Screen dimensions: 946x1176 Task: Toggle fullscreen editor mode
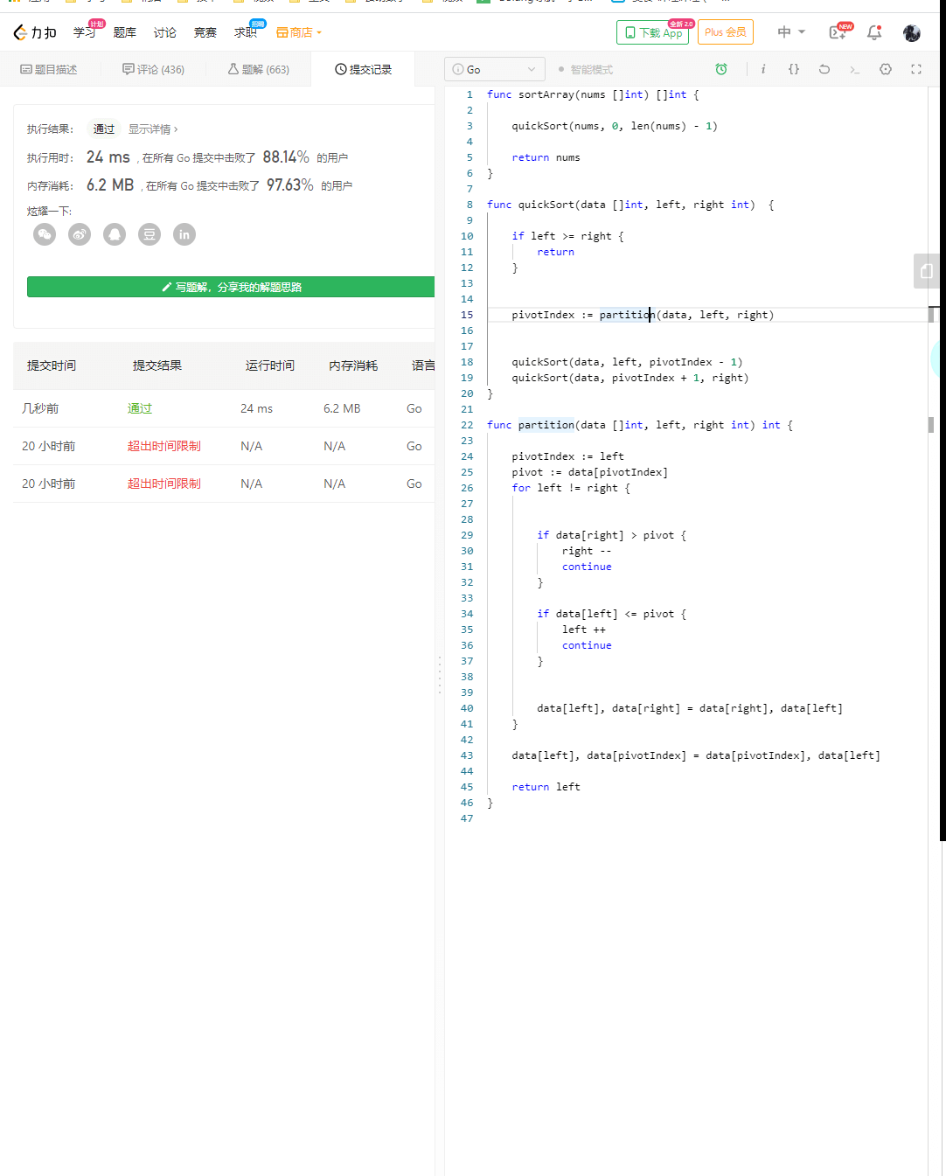click(x=916, y=69)
